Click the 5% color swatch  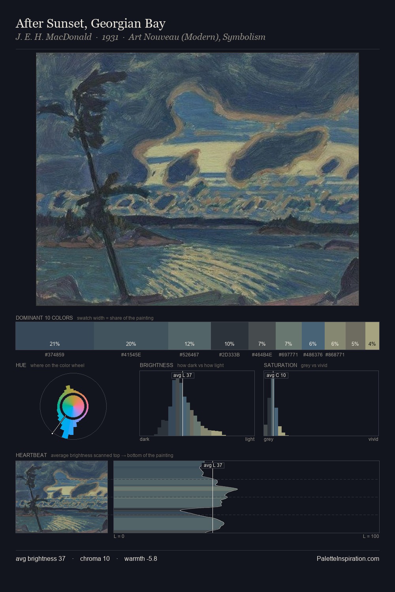355,336
